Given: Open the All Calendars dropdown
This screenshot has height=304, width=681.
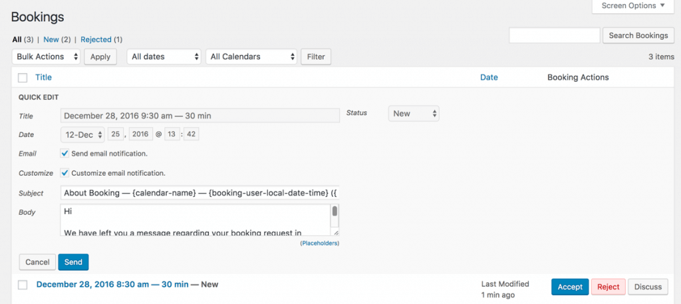Looking at the screenshot, I should (251, 57).
